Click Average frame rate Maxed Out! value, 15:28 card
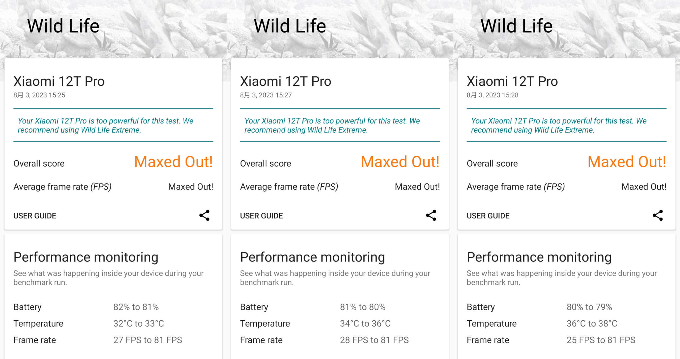Image resolution: width=680 pixels, height=359 pixels. (x=644, y=187)
